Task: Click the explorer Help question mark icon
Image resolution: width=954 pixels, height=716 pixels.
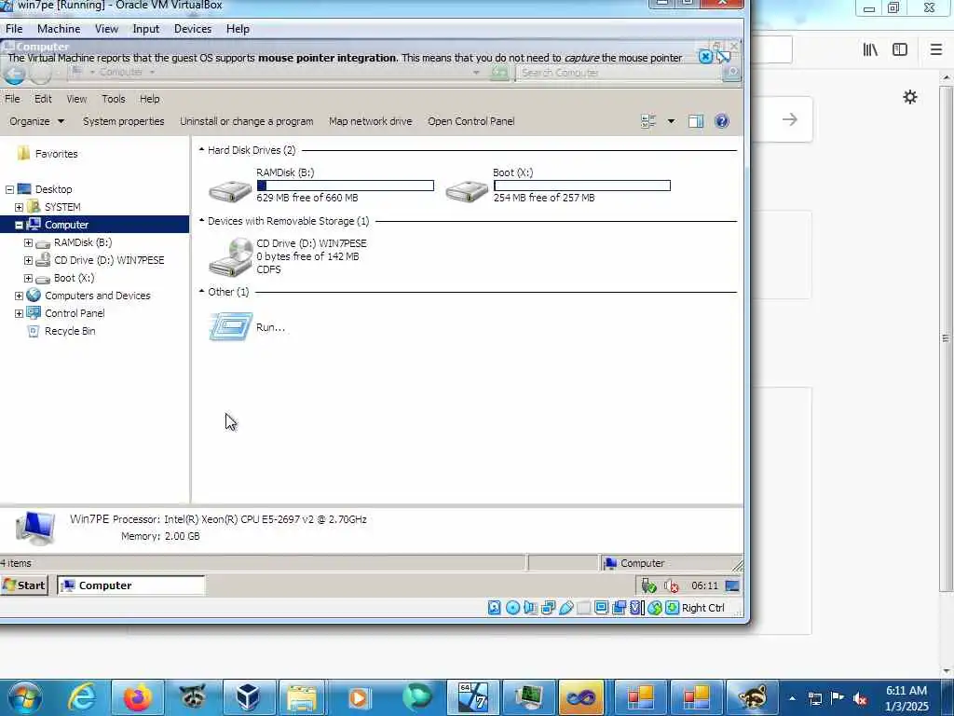Action: coord(722,121)
